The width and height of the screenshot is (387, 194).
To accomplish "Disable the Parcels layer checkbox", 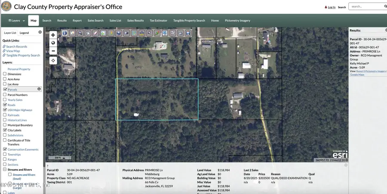I will pyautogui.click(x=5, y=89).
